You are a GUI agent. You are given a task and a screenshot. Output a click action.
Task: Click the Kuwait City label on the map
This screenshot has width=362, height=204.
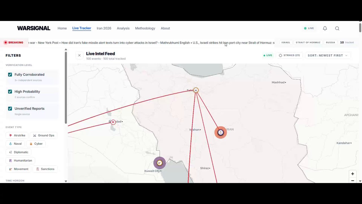[x=152, y=171]
